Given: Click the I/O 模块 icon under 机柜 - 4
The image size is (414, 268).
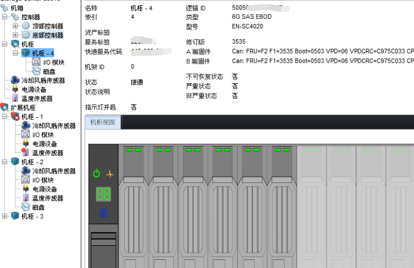Looking at the screenshot, I should 36,62.
